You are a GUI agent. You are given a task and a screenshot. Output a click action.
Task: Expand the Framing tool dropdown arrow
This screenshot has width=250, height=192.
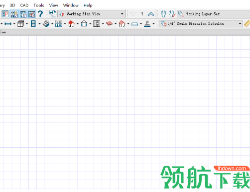pos(103,24)
